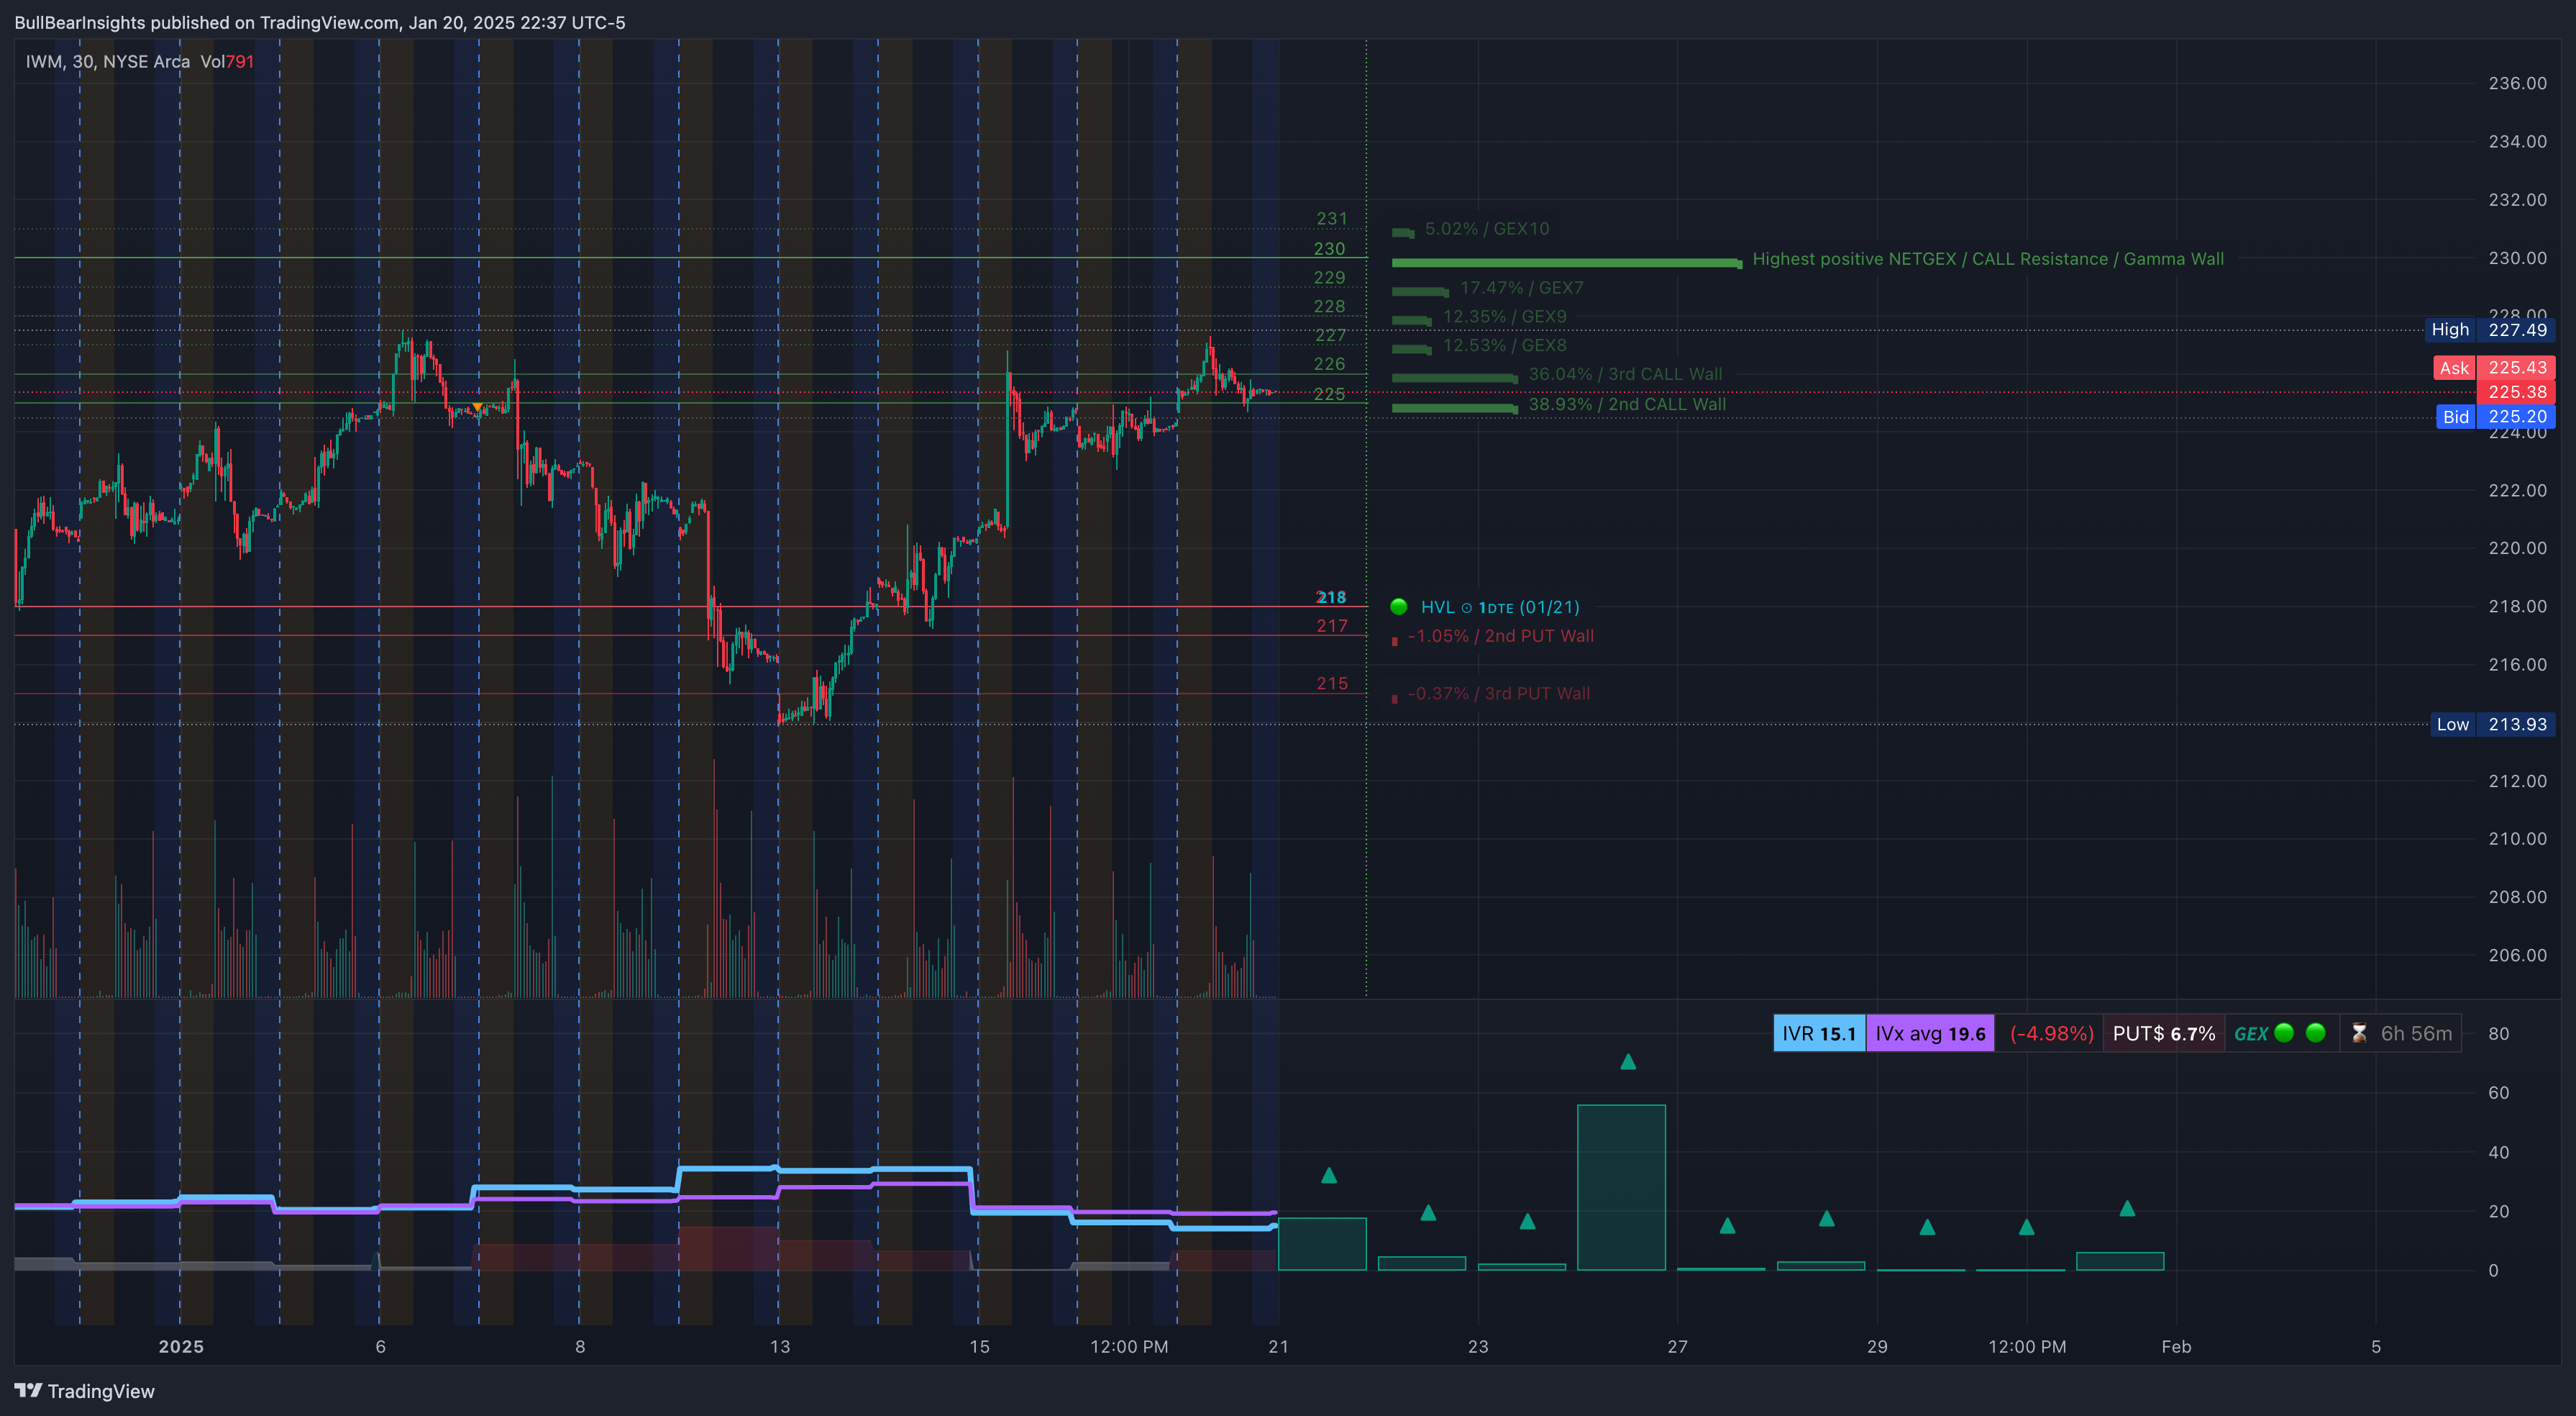Click the teal bar starting at date 21
2576x1416 pixels.
click(x=1322, y=1244)
